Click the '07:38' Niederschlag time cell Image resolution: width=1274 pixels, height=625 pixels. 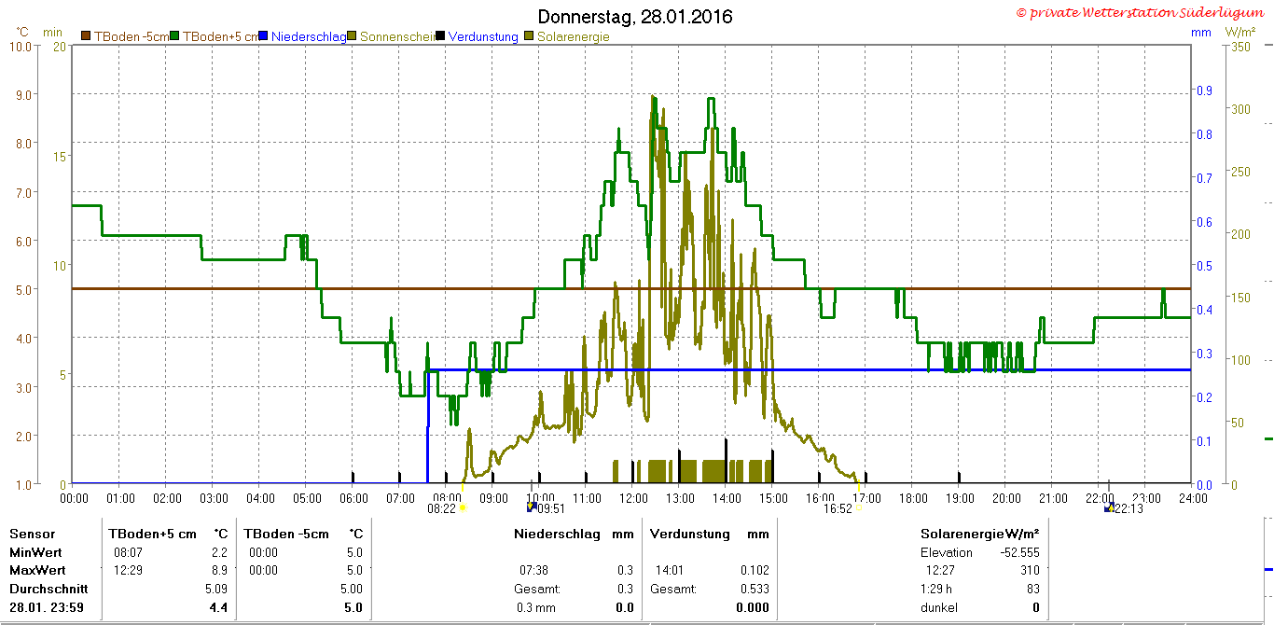pos(533,570)
